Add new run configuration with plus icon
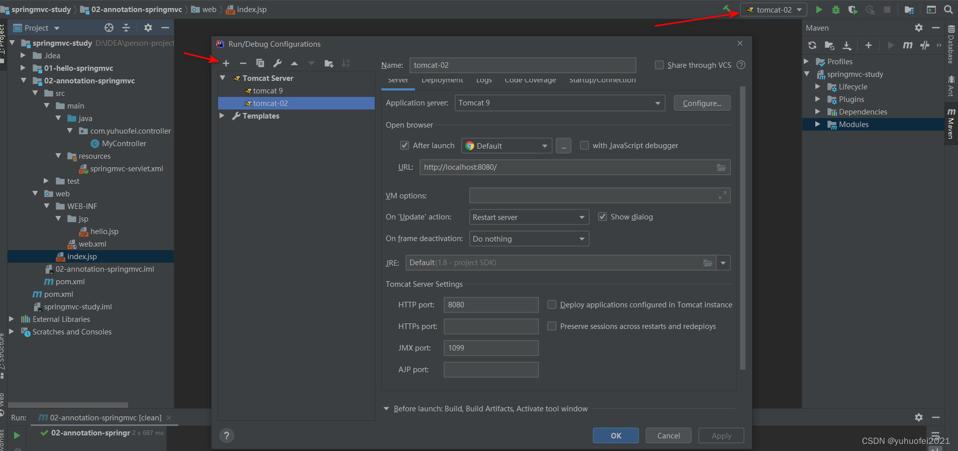The image size is (958, 451). [x=226, y=63]
